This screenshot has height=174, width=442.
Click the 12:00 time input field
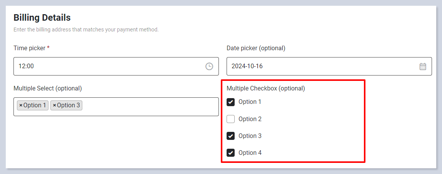point(108,66)
